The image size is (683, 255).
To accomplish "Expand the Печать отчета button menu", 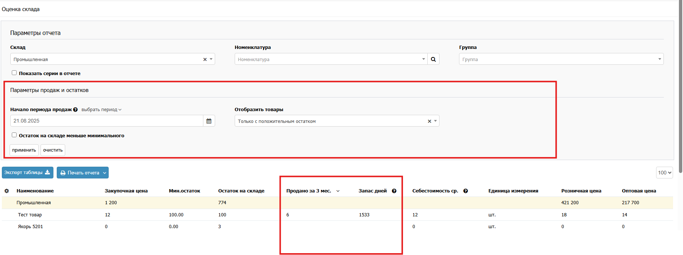I will pos(105,173).
